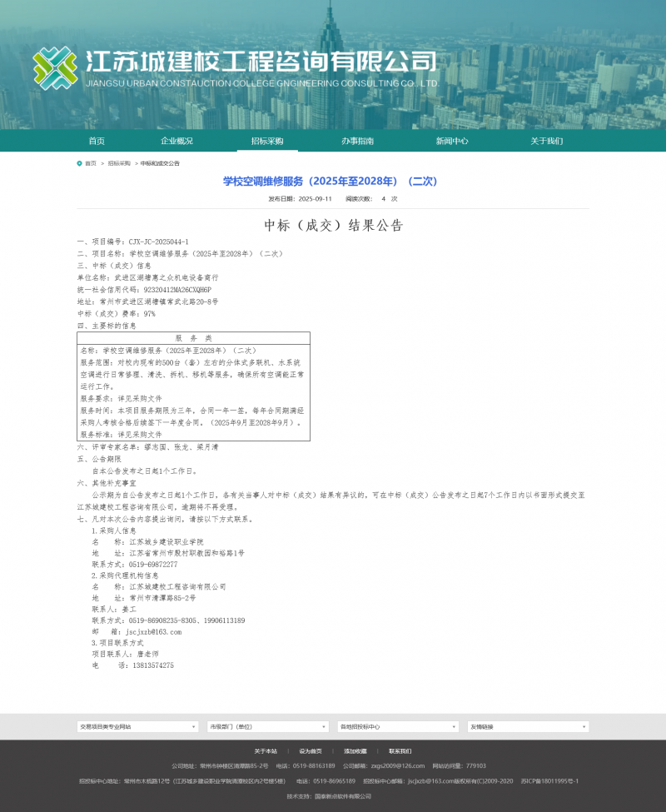Click the 招标采购 breadcrumb link
This screenshot has width=666, height=812.
tap(119, 163)
